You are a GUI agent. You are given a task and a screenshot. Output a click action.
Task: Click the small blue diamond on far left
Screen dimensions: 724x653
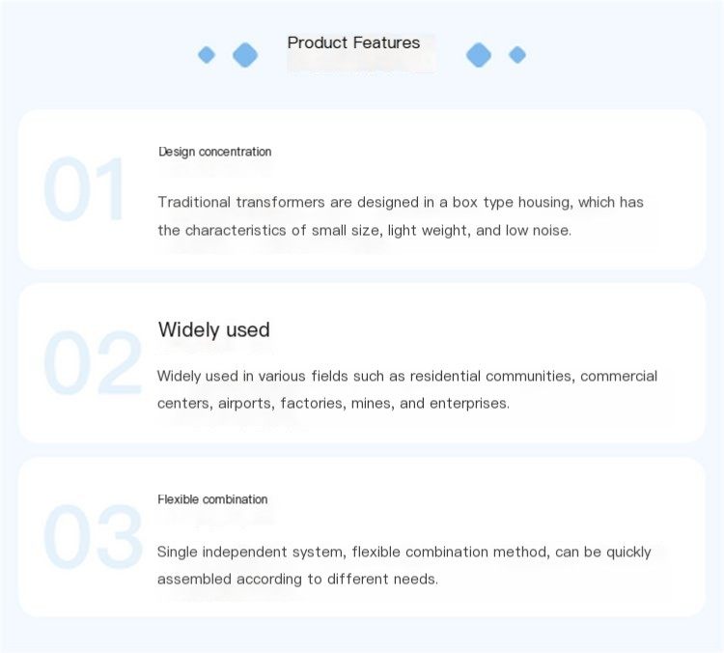(207, 55)
